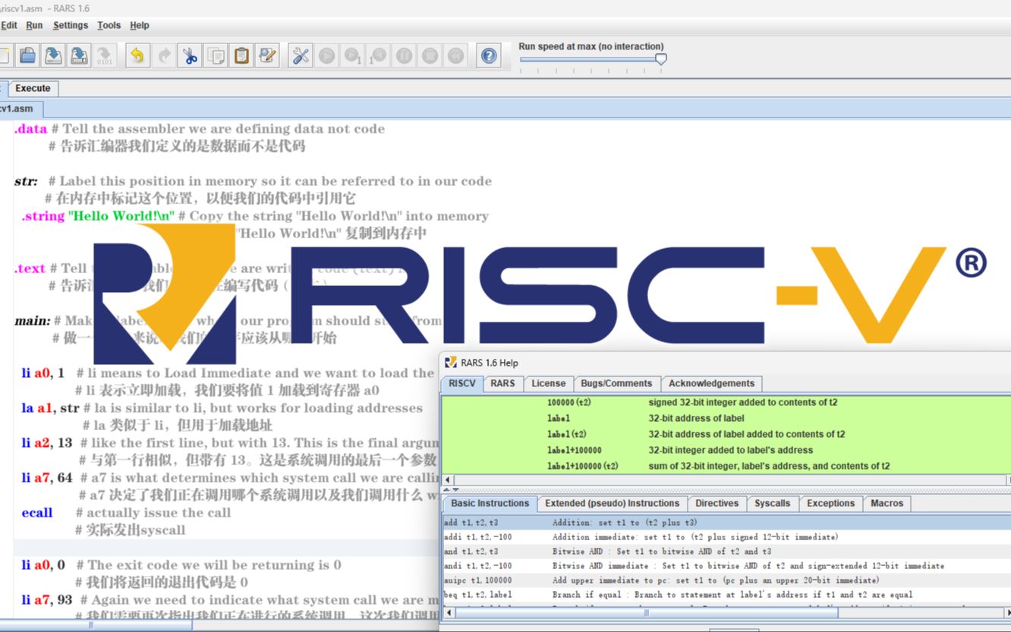Screen dimensions: 1011x632
Task: Click the Stop execution icon
Action: (430, 55)
